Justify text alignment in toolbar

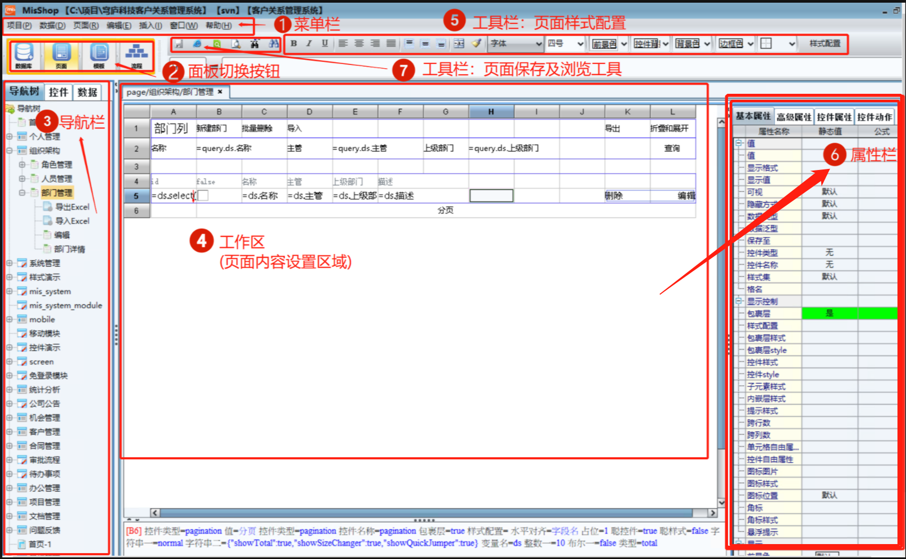391,44
